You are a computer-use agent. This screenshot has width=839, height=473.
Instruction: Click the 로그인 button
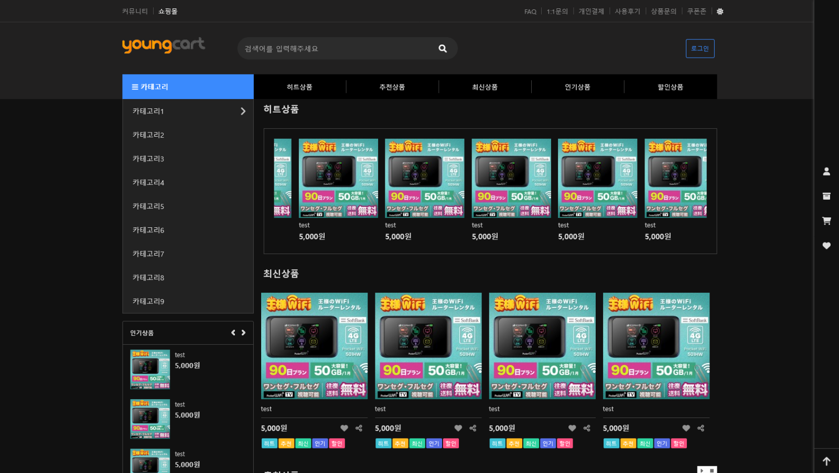click(x=700, y=49)
